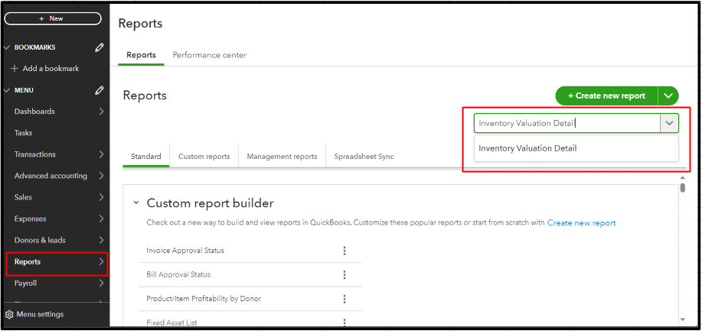Click the New button in sidebar
702x331 pixels.
pos(53,18)
